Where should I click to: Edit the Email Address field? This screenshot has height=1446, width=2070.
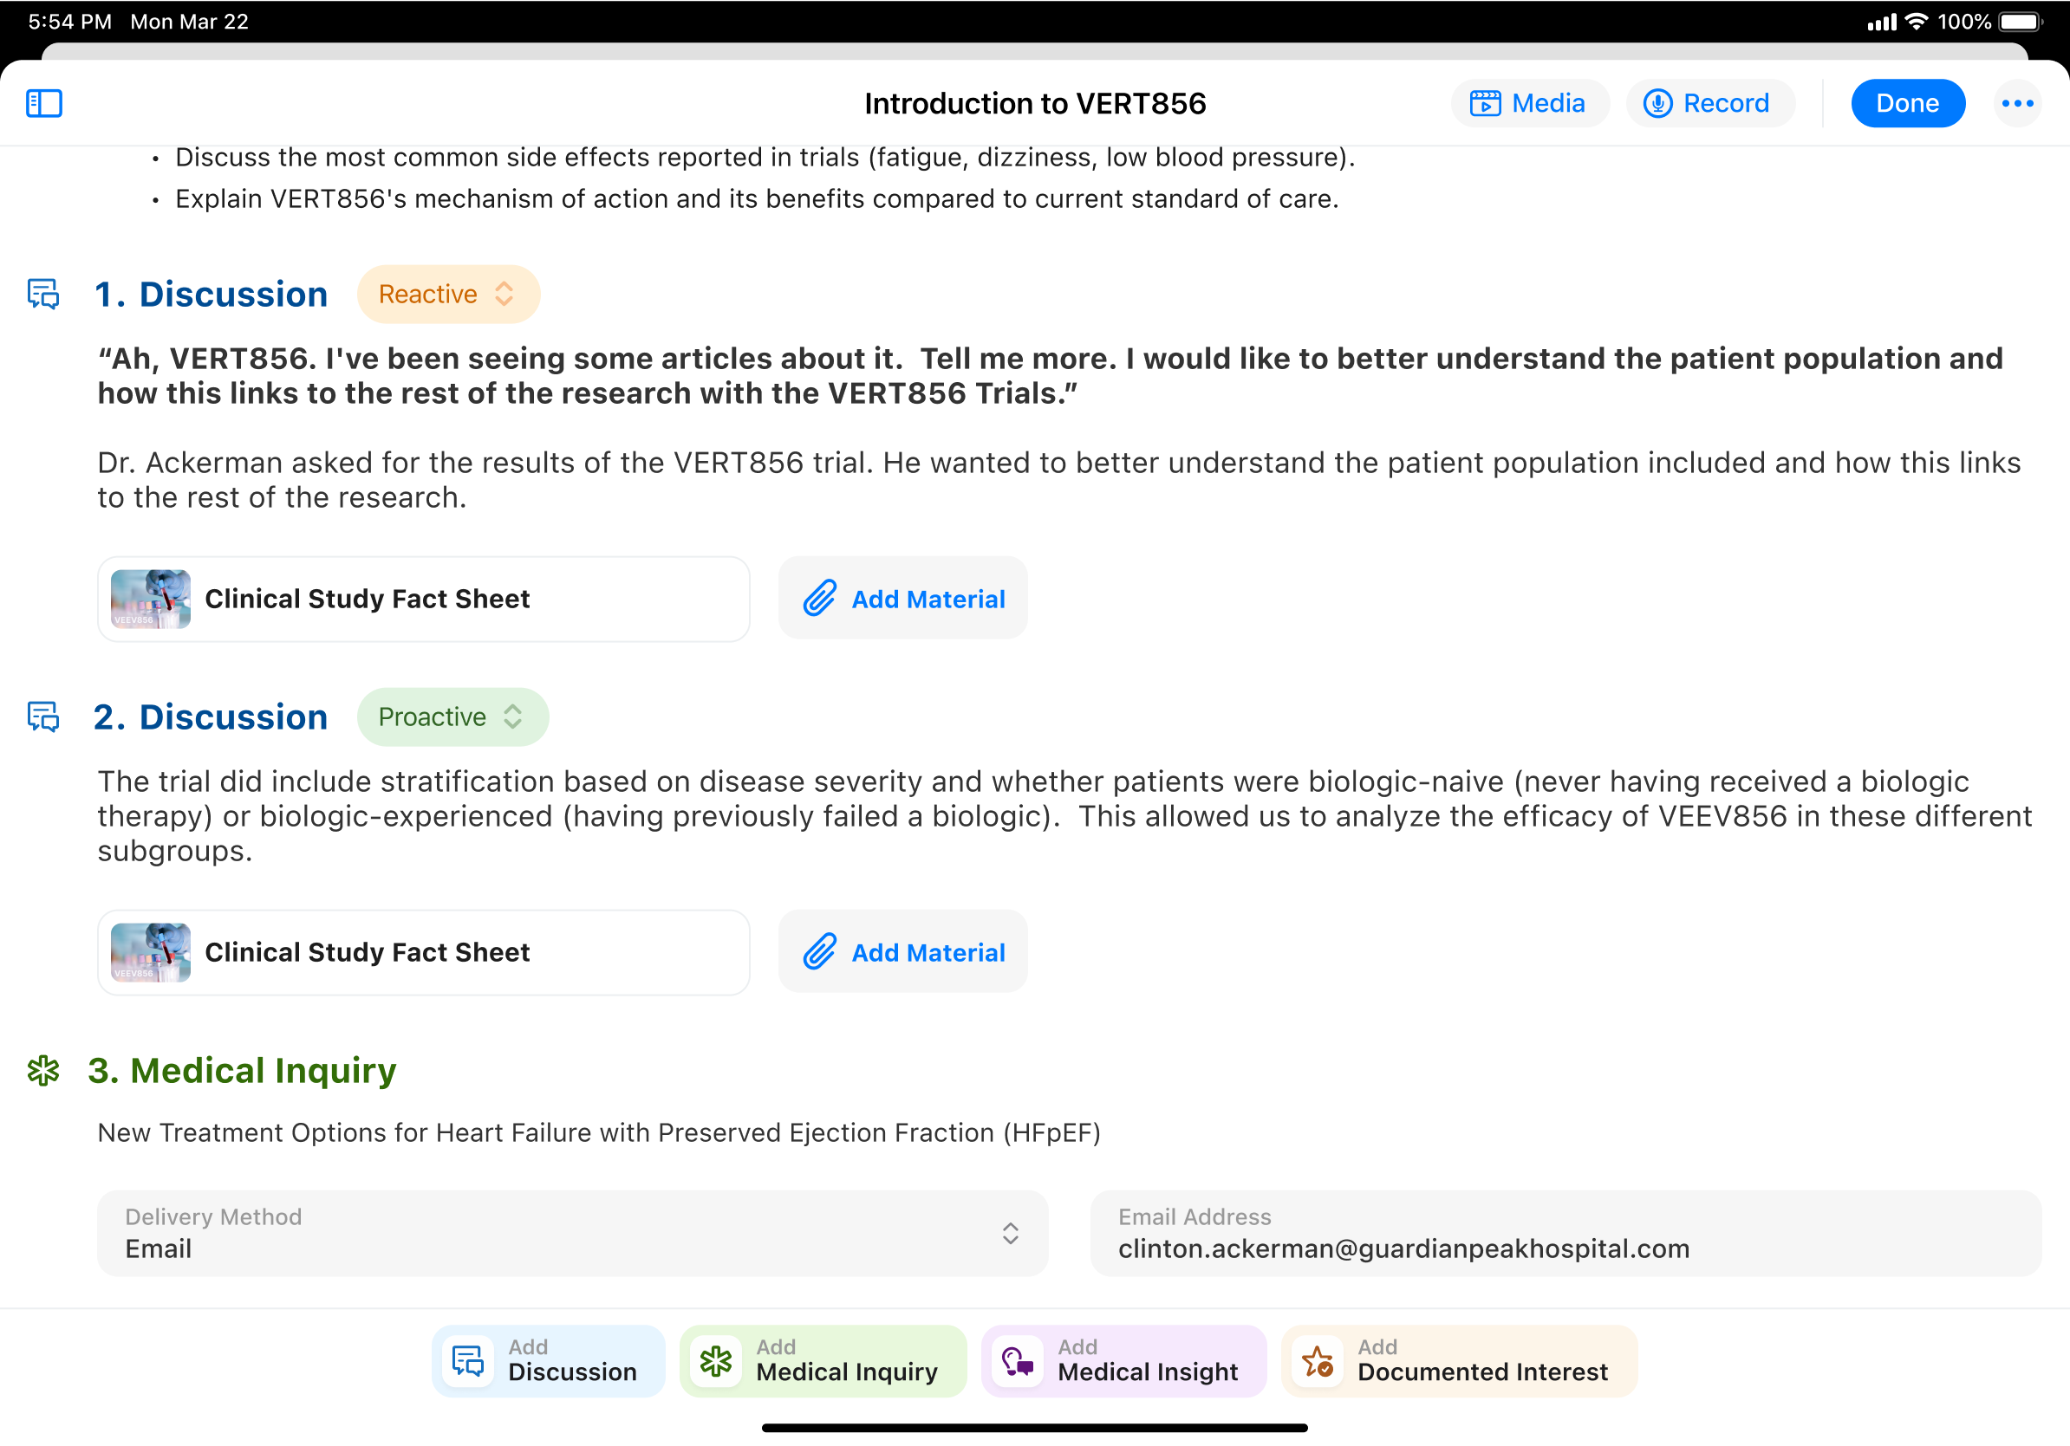(1566, 1233)
